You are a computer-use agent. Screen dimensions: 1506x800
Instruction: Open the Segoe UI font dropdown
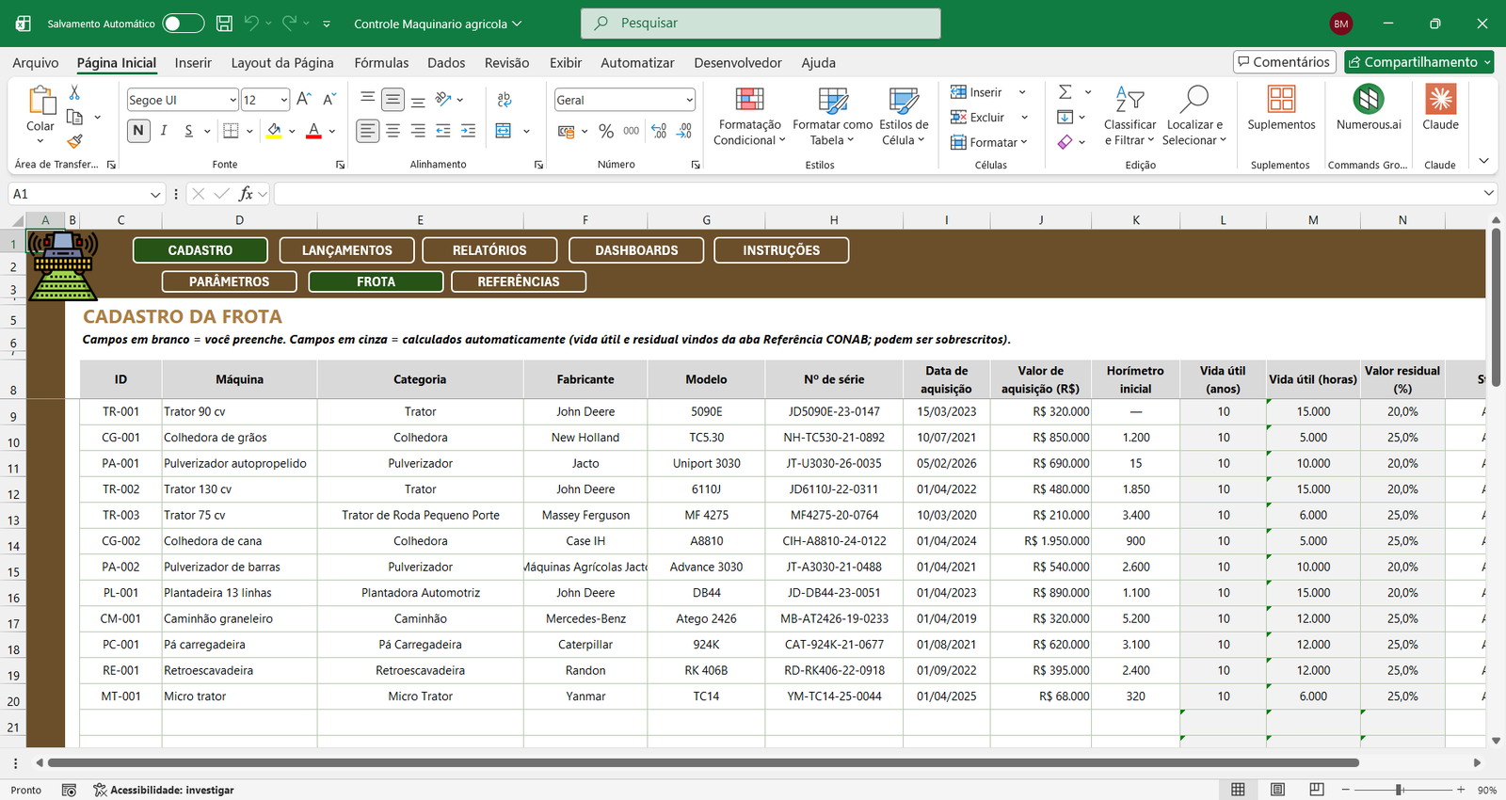pyautogui.click(x=232, y=100)
